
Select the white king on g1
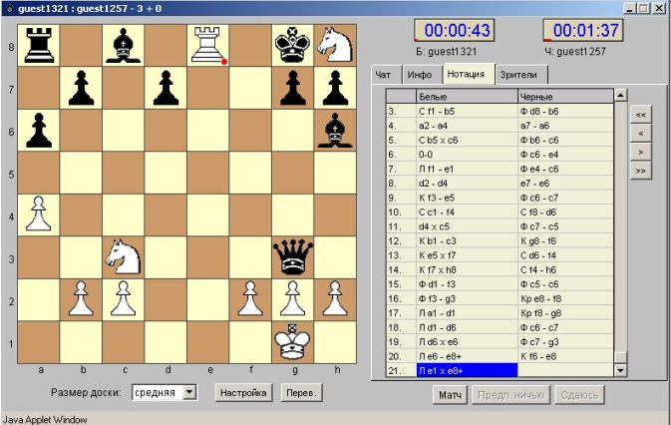point(293,344)
